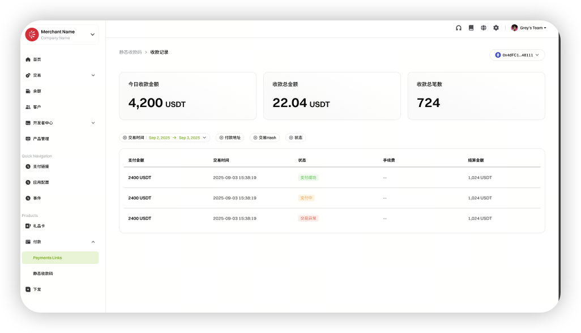Click the 静态收款码 breadcrumb link
581x333 pixels.
click(x=130, y=52)
